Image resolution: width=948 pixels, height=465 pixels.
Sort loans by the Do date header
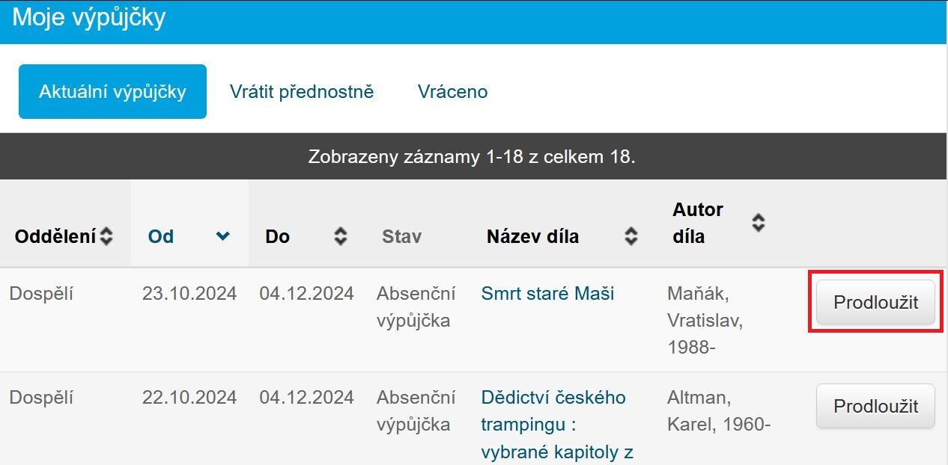pos(277,237)
